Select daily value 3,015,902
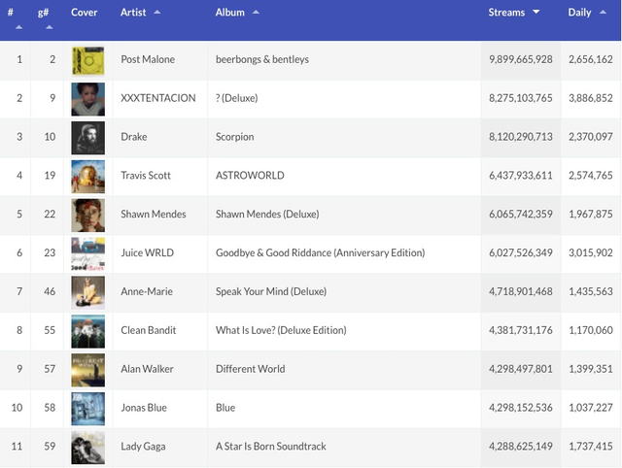This screenshot has width=622, height=468. click(x=591, y=252)
